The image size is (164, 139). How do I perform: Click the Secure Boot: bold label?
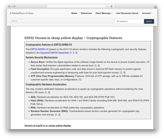[38, 62]
